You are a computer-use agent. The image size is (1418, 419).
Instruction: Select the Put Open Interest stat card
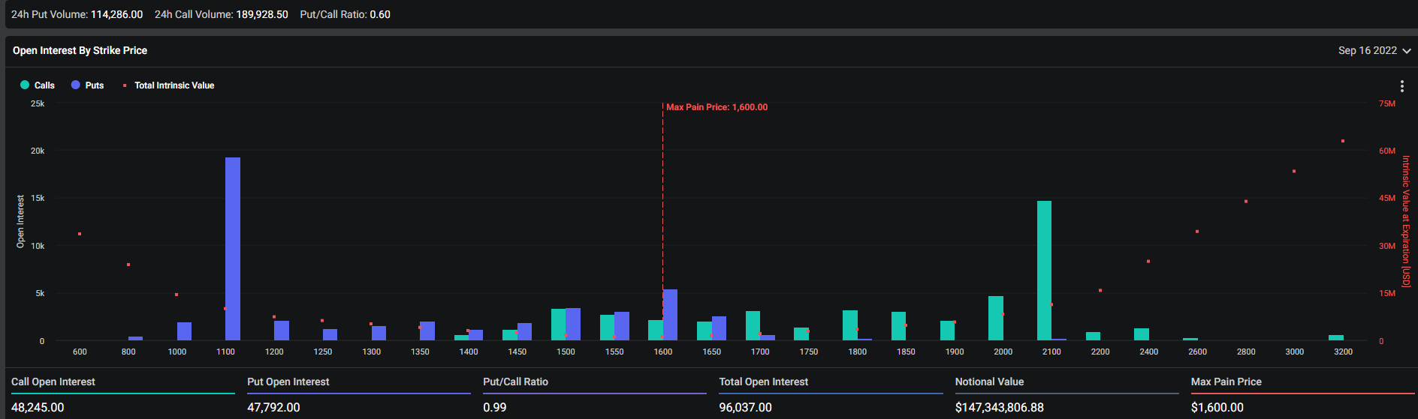coord(358,394)
